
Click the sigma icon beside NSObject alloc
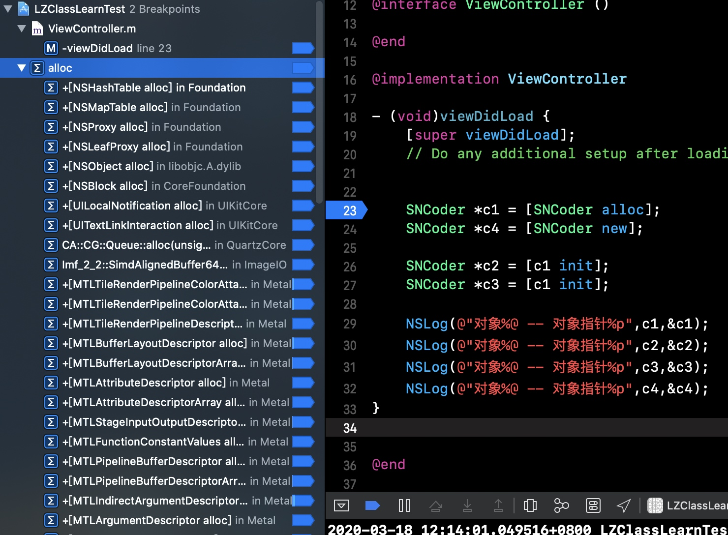[51, 166]
